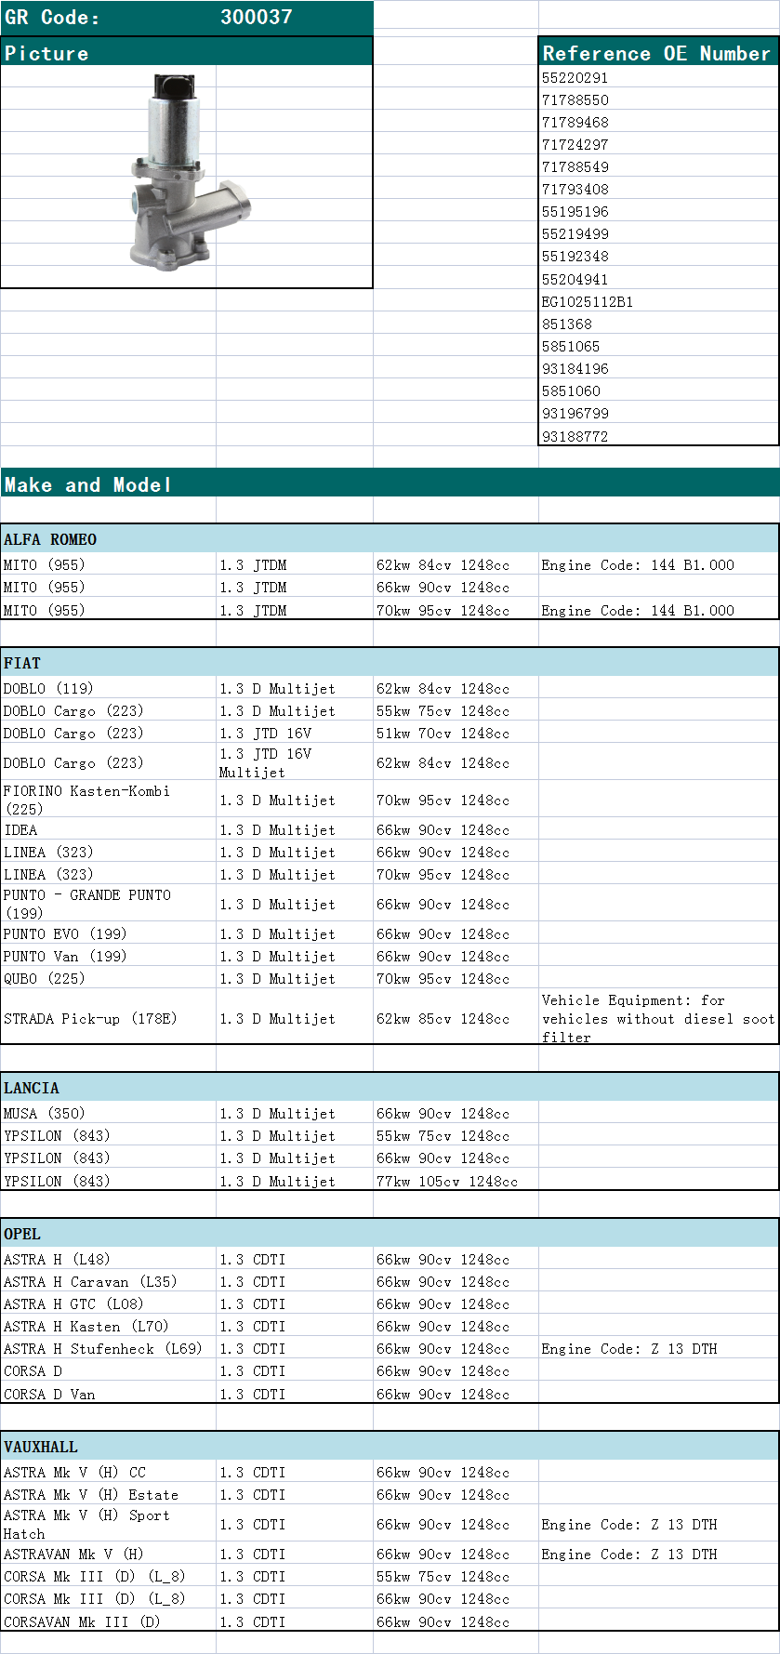Select '1.3 JTD 16V Multijet' engine cell

click(x=295, y=762)
